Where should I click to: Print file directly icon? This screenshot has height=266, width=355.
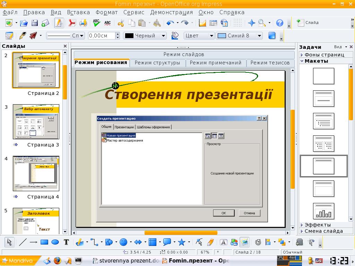coord(83,23)
